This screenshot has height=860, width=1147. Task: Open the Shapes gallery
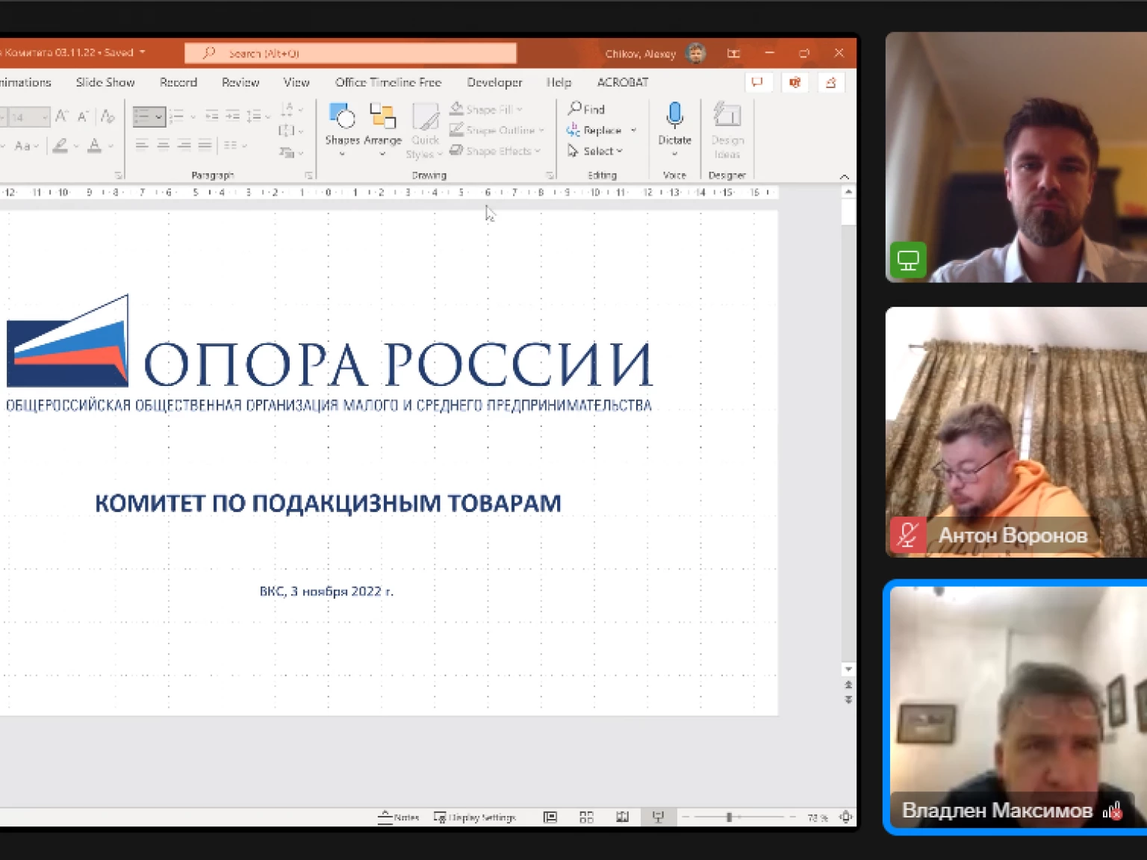pyautogui.click(x=342, y=128)
